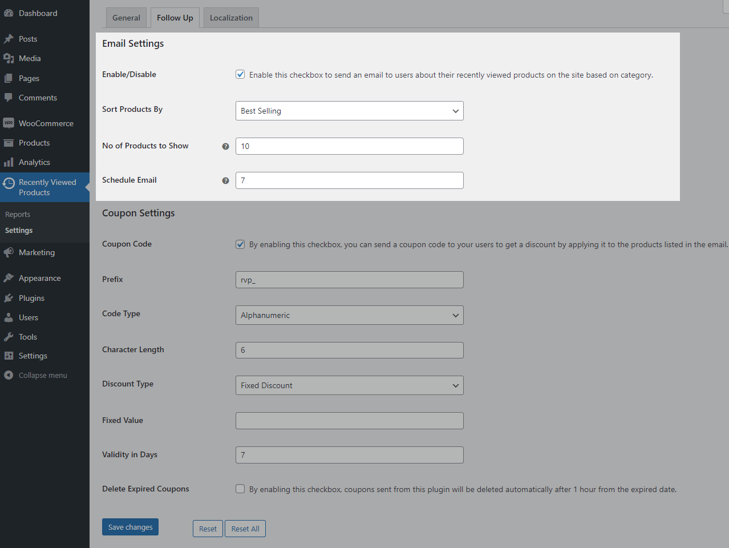Switch to the Localization tab
The image size is (729, 548).
pyautogui.click(x=230, y=18)
